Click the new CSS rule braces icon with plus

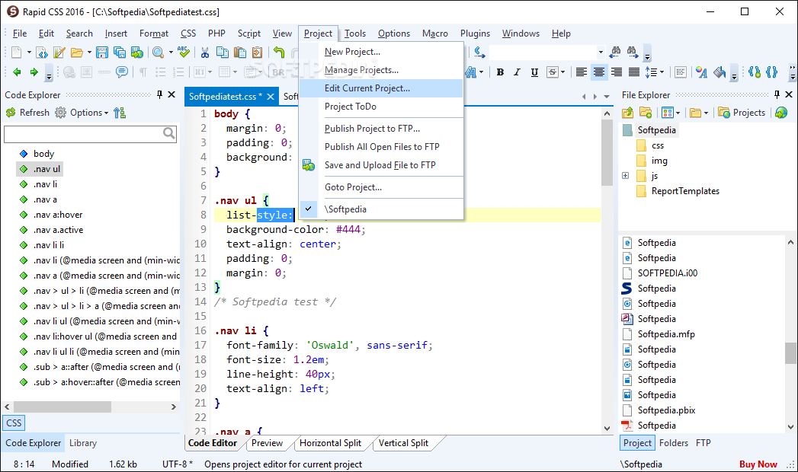pyautogui.click(x=755, y=72)
